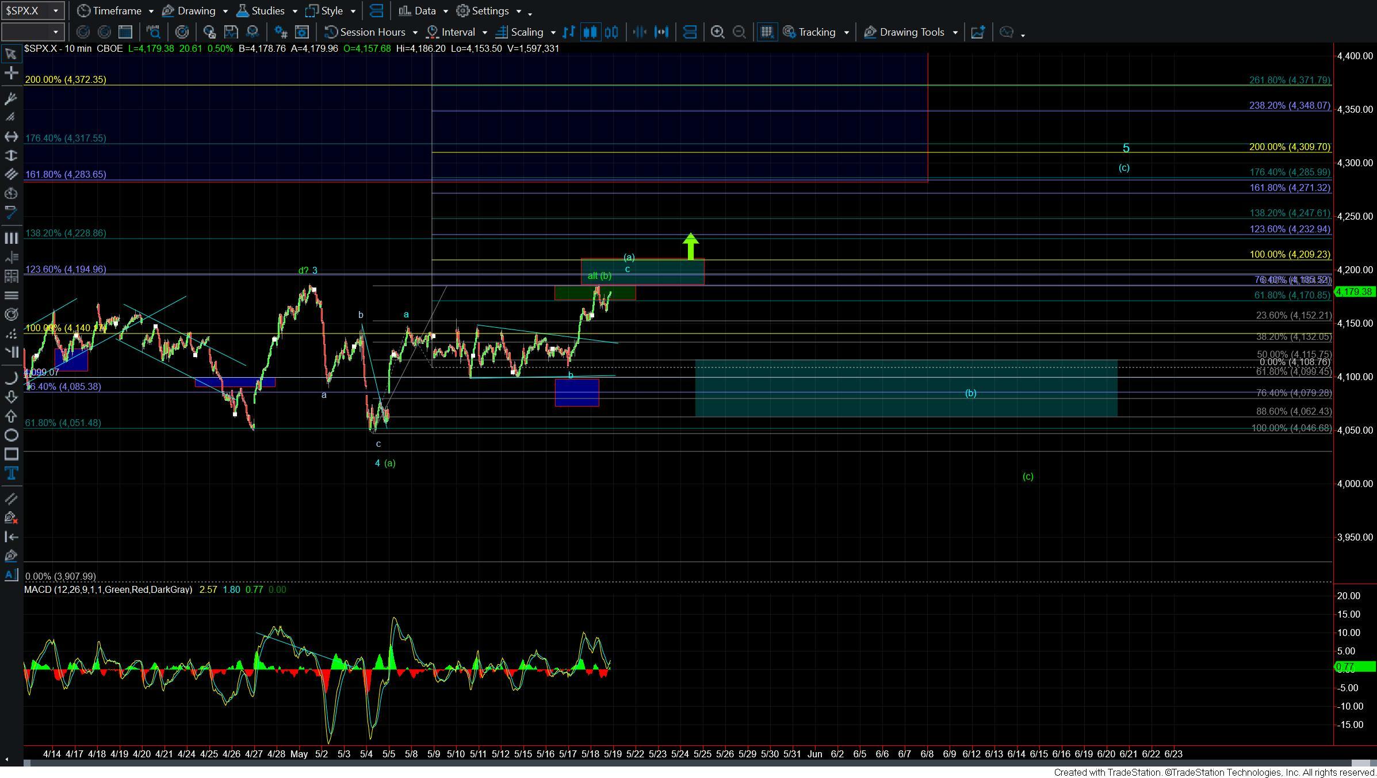Click the save chart disk icon

point(231,32)
